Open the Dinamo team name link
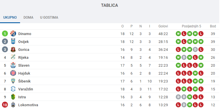Viewport: 221px width, 111px height. pos(25,34)
